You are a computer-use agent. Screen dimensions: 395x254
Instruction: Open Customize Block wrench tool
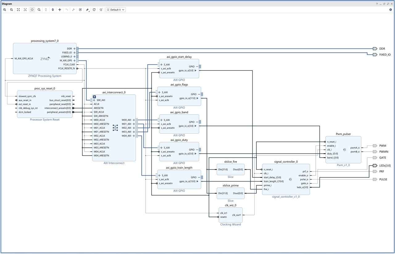pyautogui.click(x=73, y=10)
